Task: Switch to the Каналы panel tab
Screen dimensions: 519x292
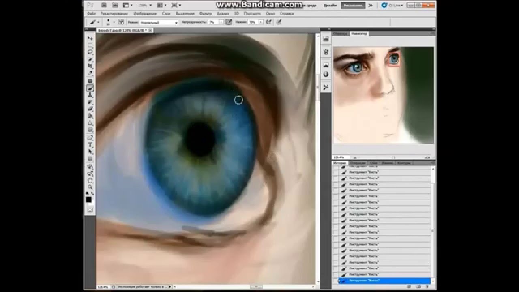Action: [388, 163]
